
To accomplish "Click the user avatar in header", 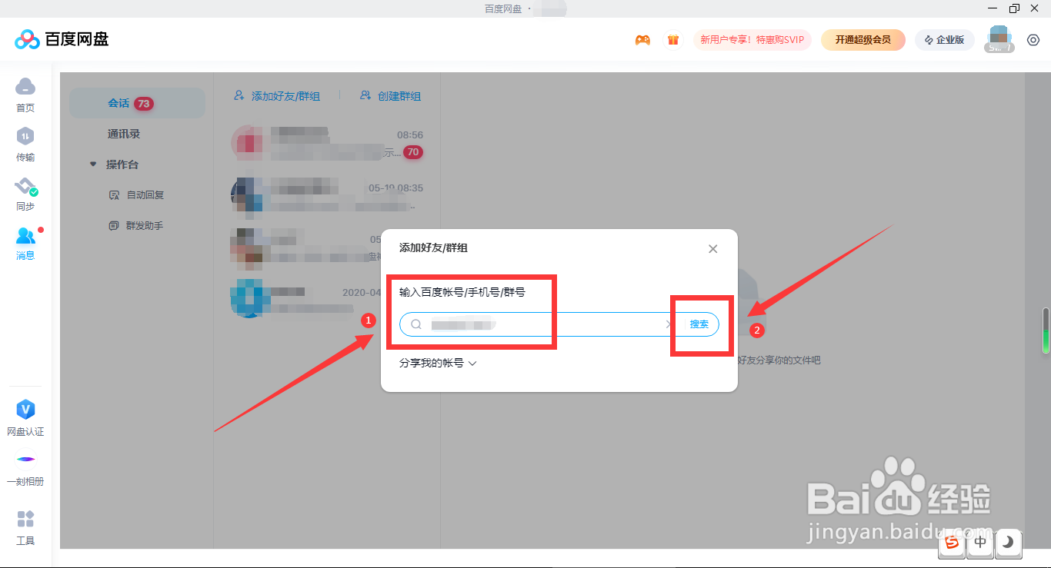I will pyautogui.click(x=999, y=39).
